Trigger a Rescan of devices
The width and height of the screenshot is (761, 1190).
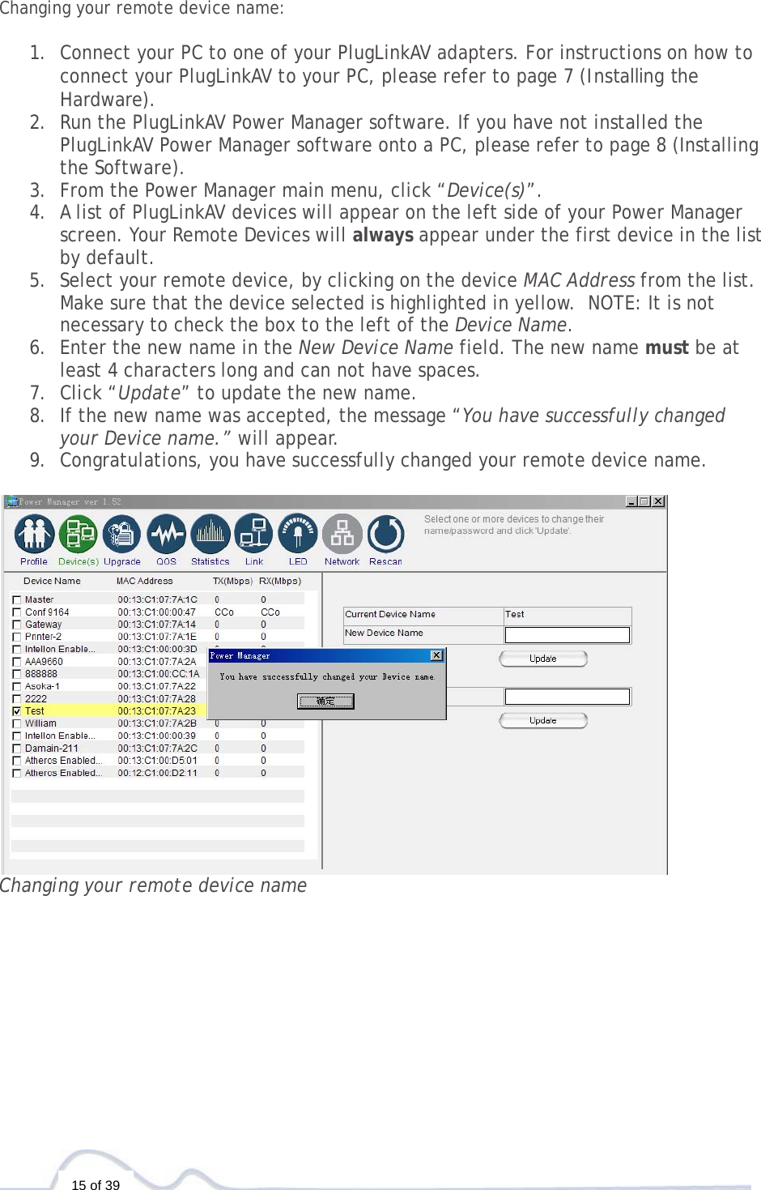pos(385,533)
